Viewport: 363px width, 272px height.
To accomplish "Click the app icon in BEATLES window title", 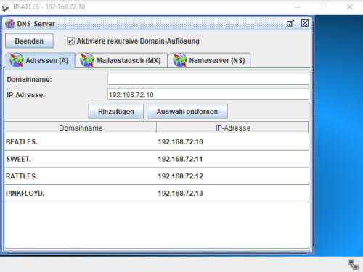I will pyautogui.click(x=5, y=7).
